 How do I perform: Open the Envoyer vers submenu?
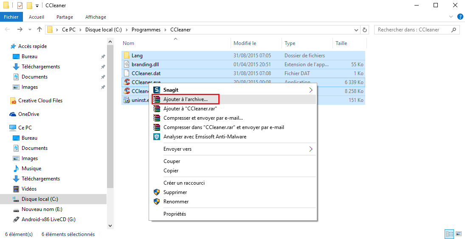[x=233, y=149]
